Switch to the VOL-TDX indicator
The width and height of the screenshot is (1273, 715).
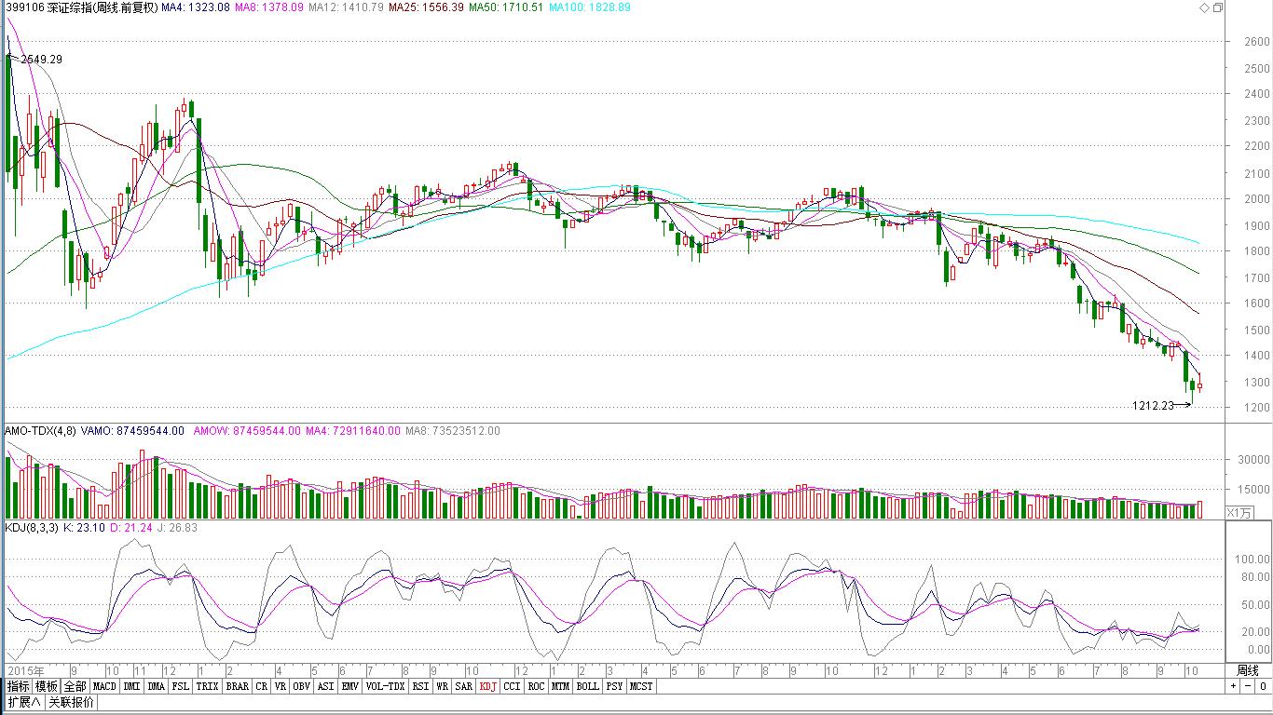click(x=386, y=686)
